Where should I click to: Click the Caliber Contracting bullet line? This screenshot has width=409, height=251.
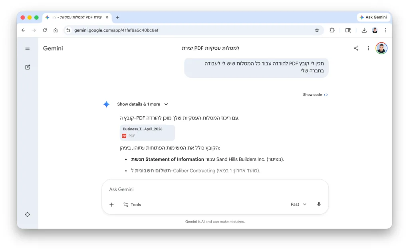tap(195, 171)
